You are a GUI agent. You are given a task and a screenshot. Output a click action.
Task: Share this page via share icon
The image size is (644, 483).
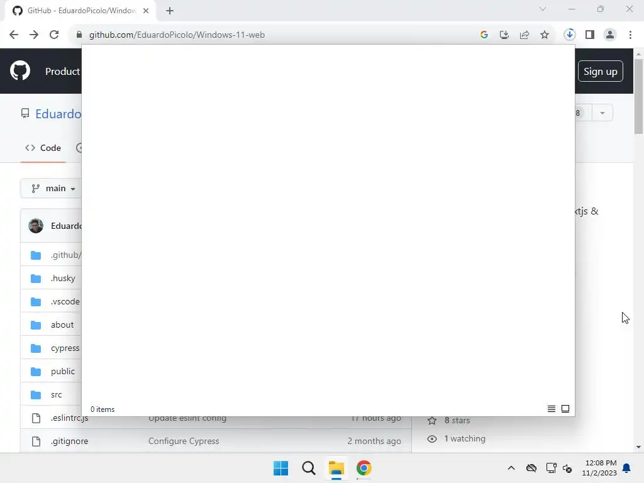[525, 35]
